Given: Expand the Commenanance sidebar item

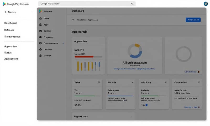Looking at the screenshot, I should click(x=63, y=43).
